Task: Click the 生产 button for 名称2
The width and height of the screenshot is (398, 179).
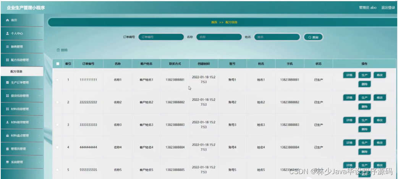Action: click(364, 98)
